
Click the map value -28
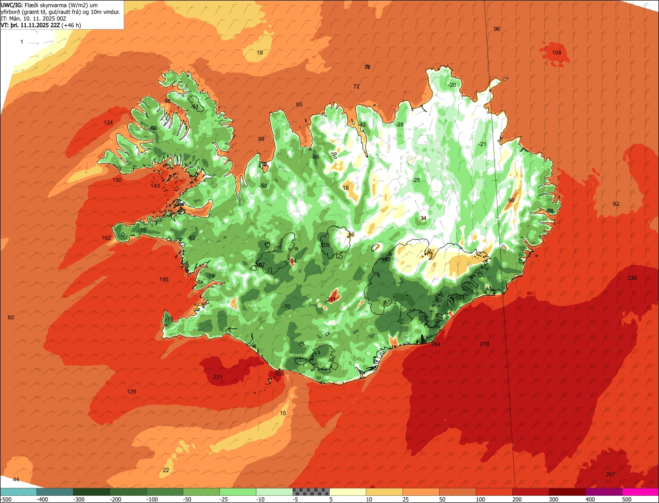[x=400, y=125]
